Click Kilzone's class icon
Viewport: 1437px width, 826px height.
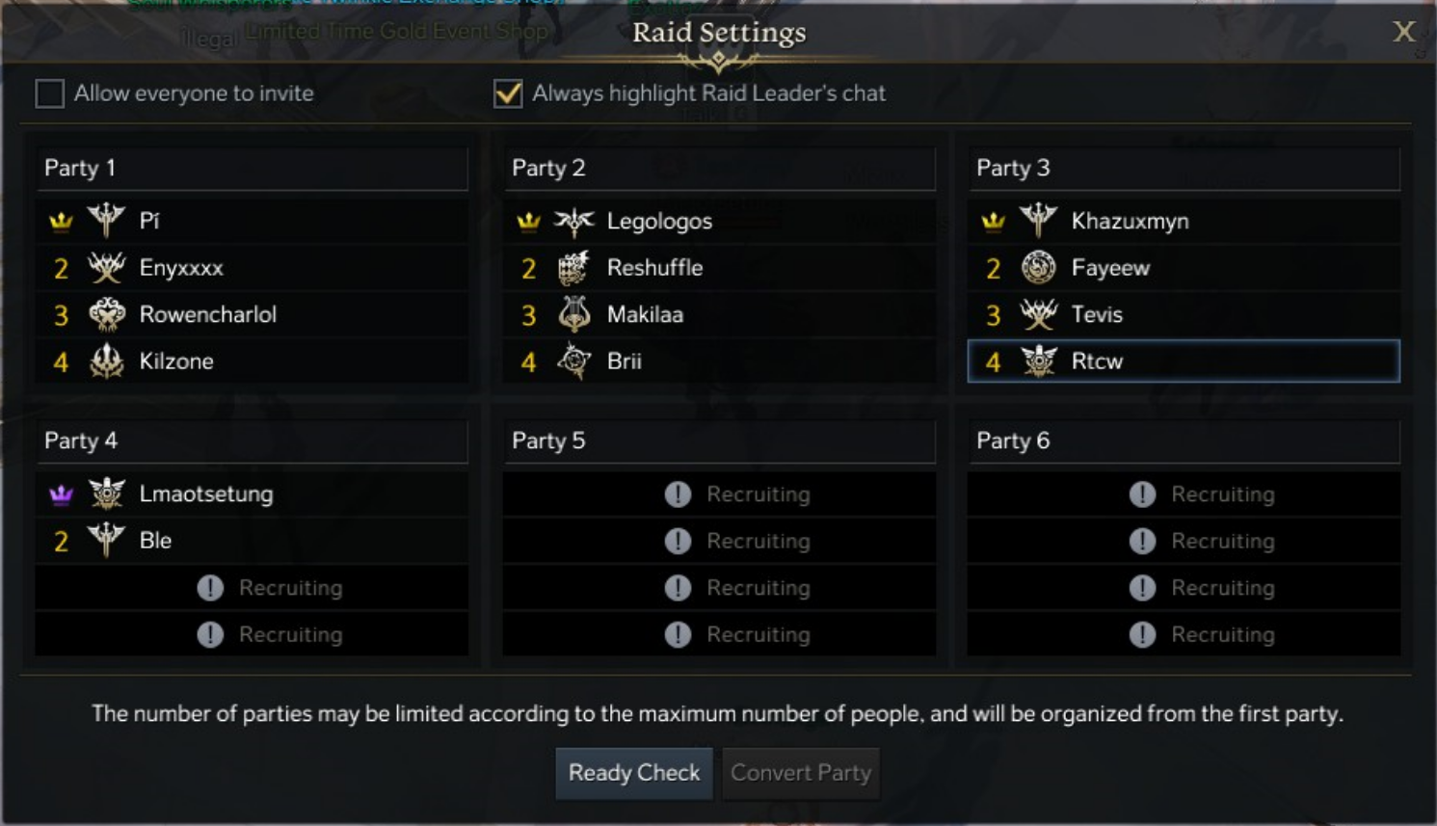pos(106,361)
